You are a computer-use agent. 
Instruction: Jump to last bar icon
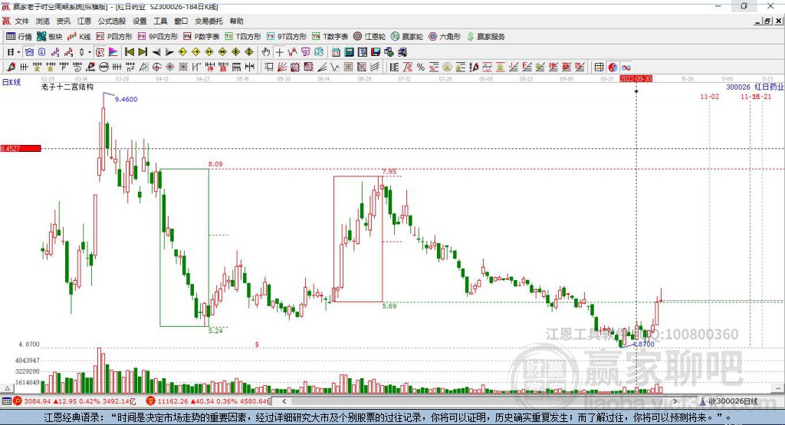[143, 52]
